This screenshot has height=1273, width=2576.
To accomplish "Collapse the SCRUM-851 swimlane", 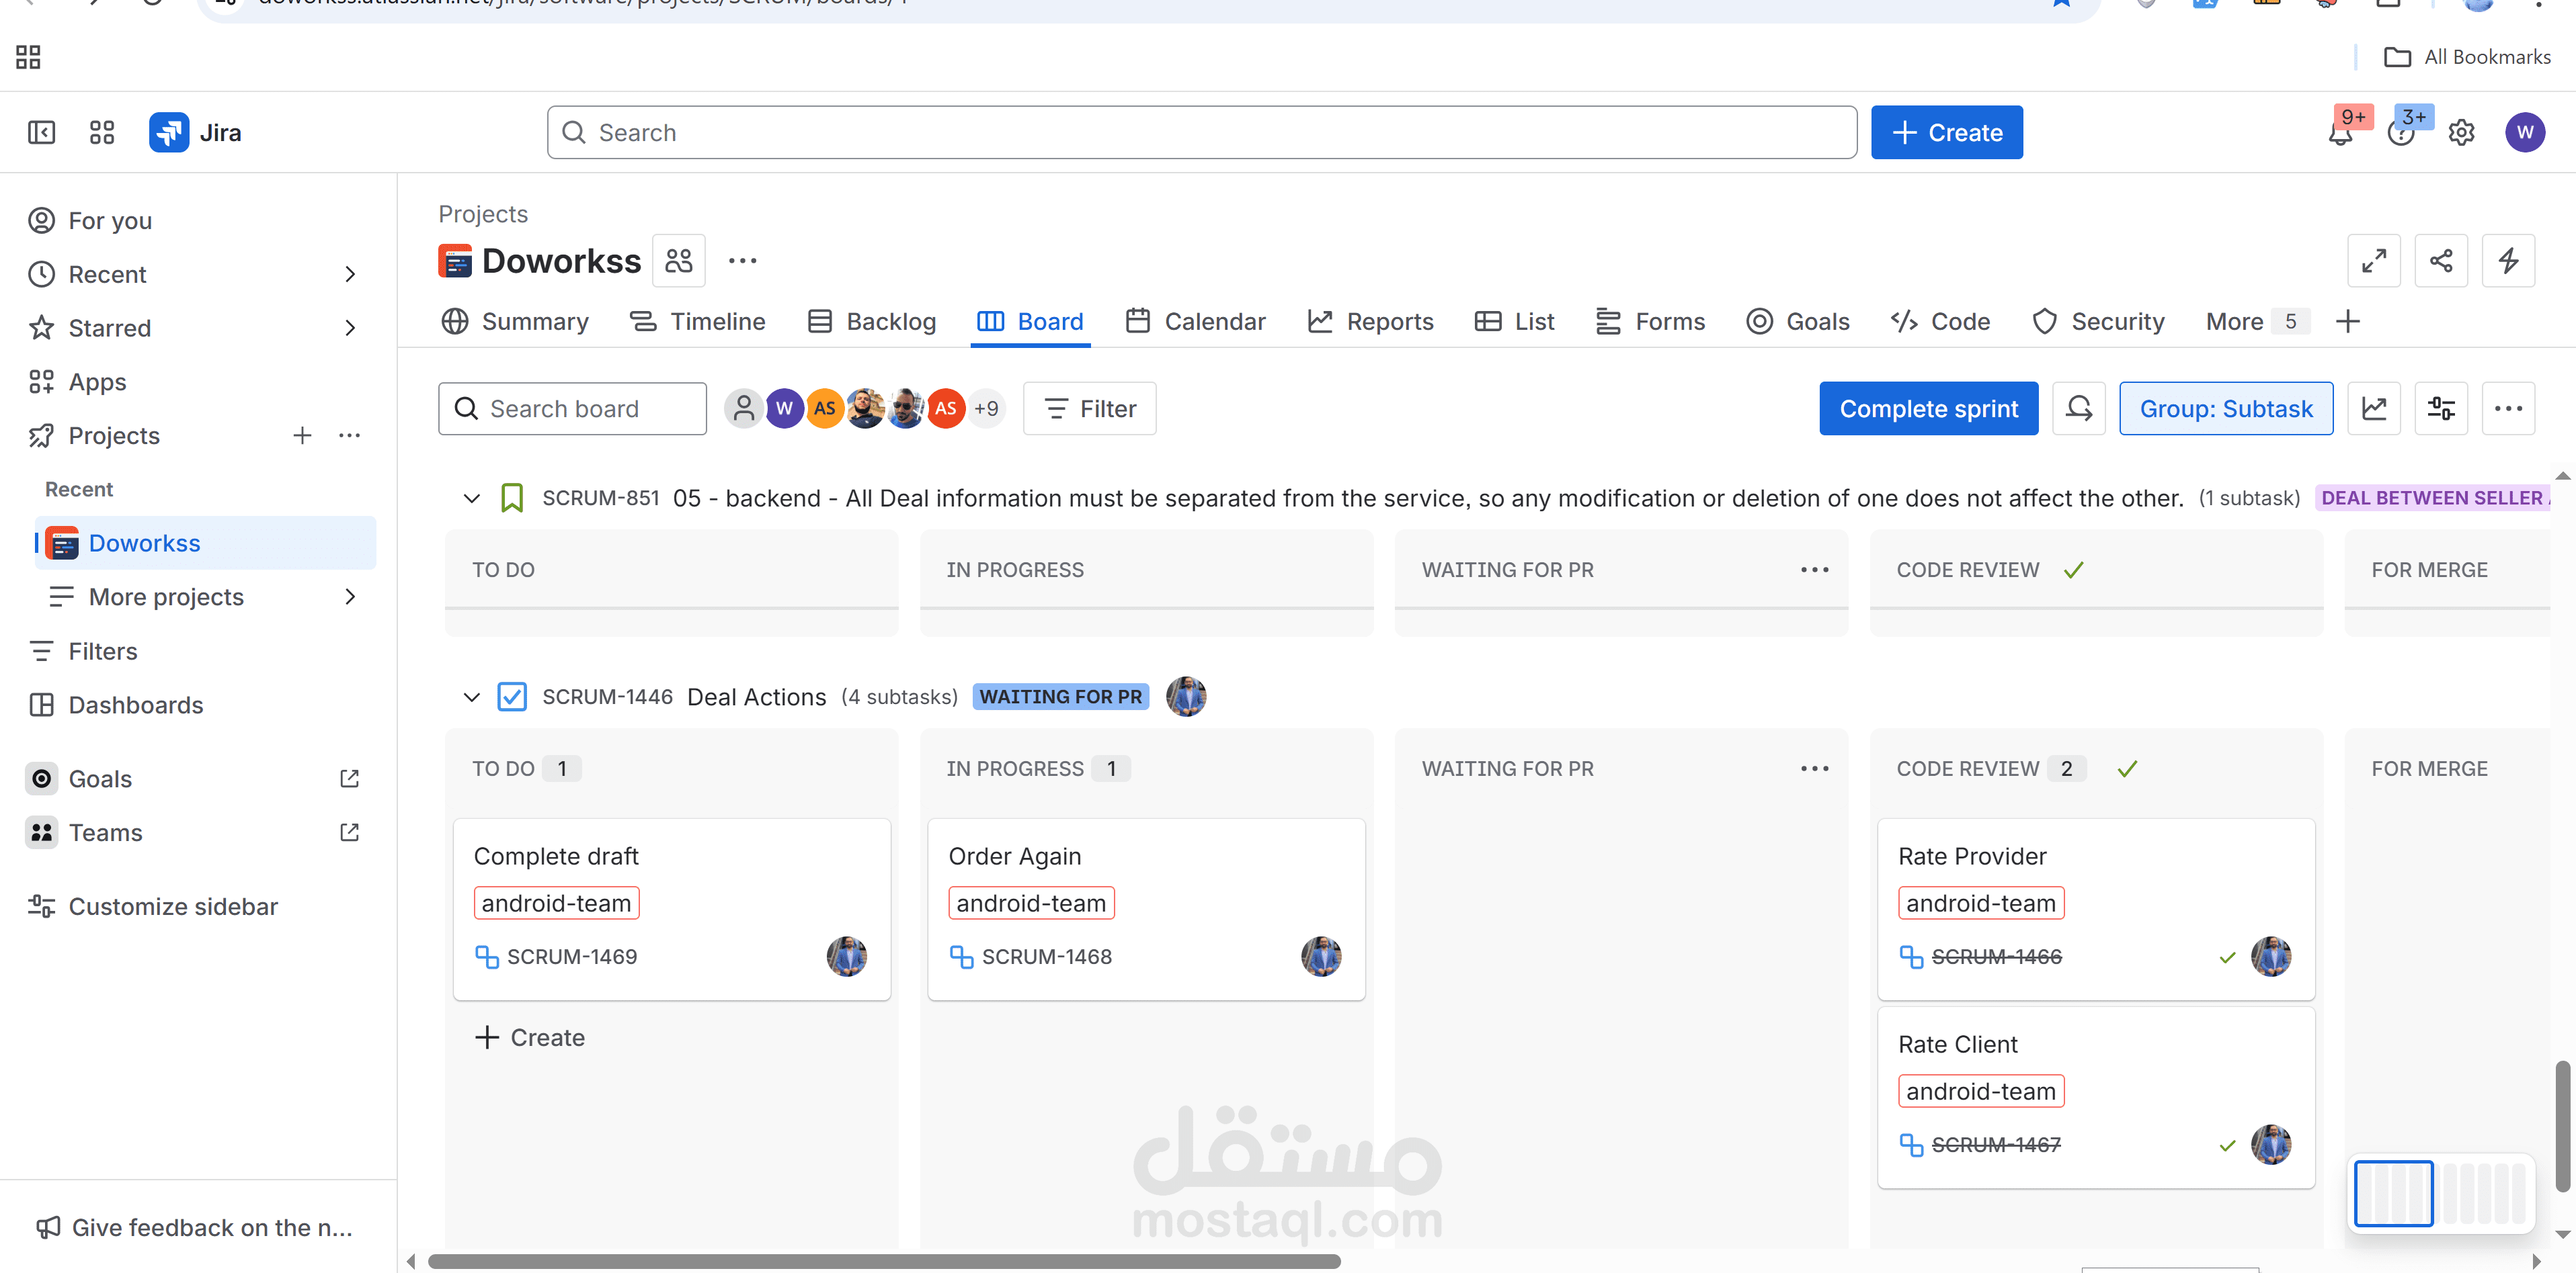I will point(471,498).
